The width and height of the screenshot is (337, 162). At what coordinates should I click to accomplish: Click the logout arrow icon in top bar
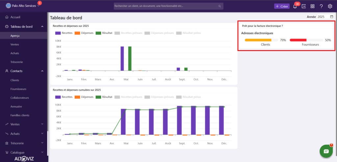(304, 6)
